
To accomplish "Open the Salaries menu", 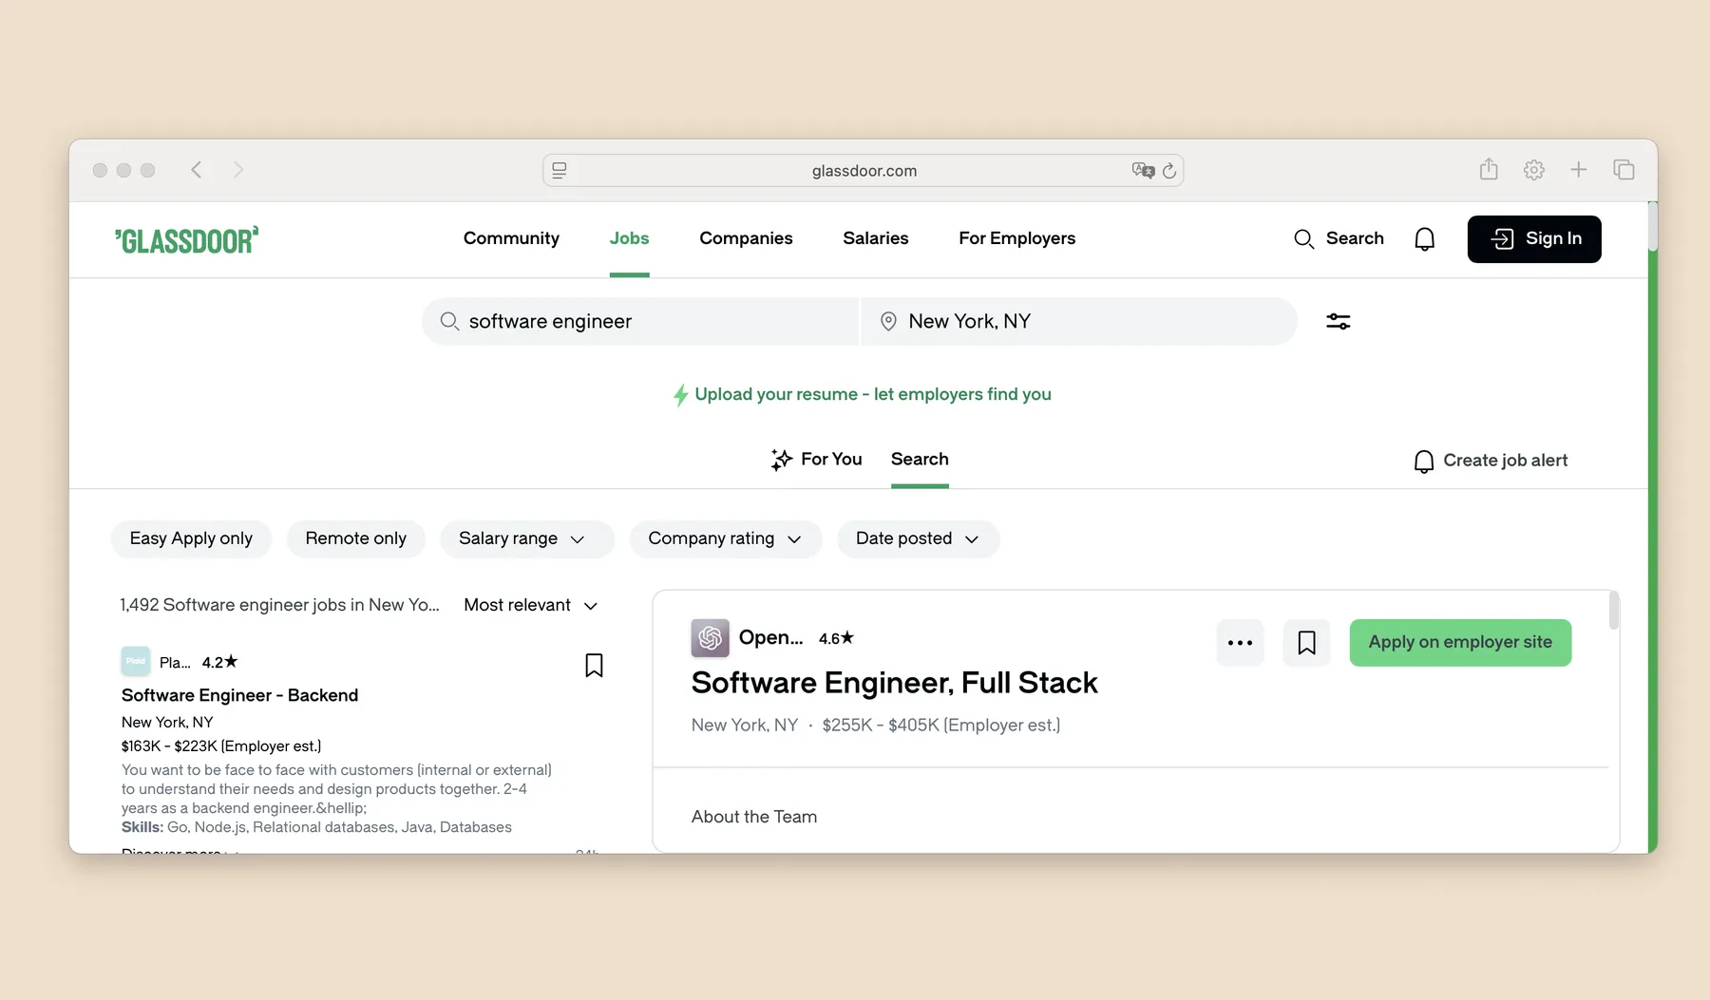I will tap(875, 238).
